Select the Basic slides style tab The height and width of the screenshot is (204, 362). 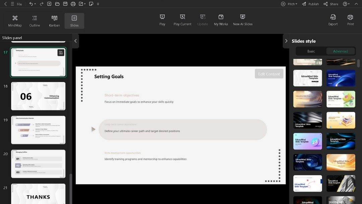click(311, 51)
